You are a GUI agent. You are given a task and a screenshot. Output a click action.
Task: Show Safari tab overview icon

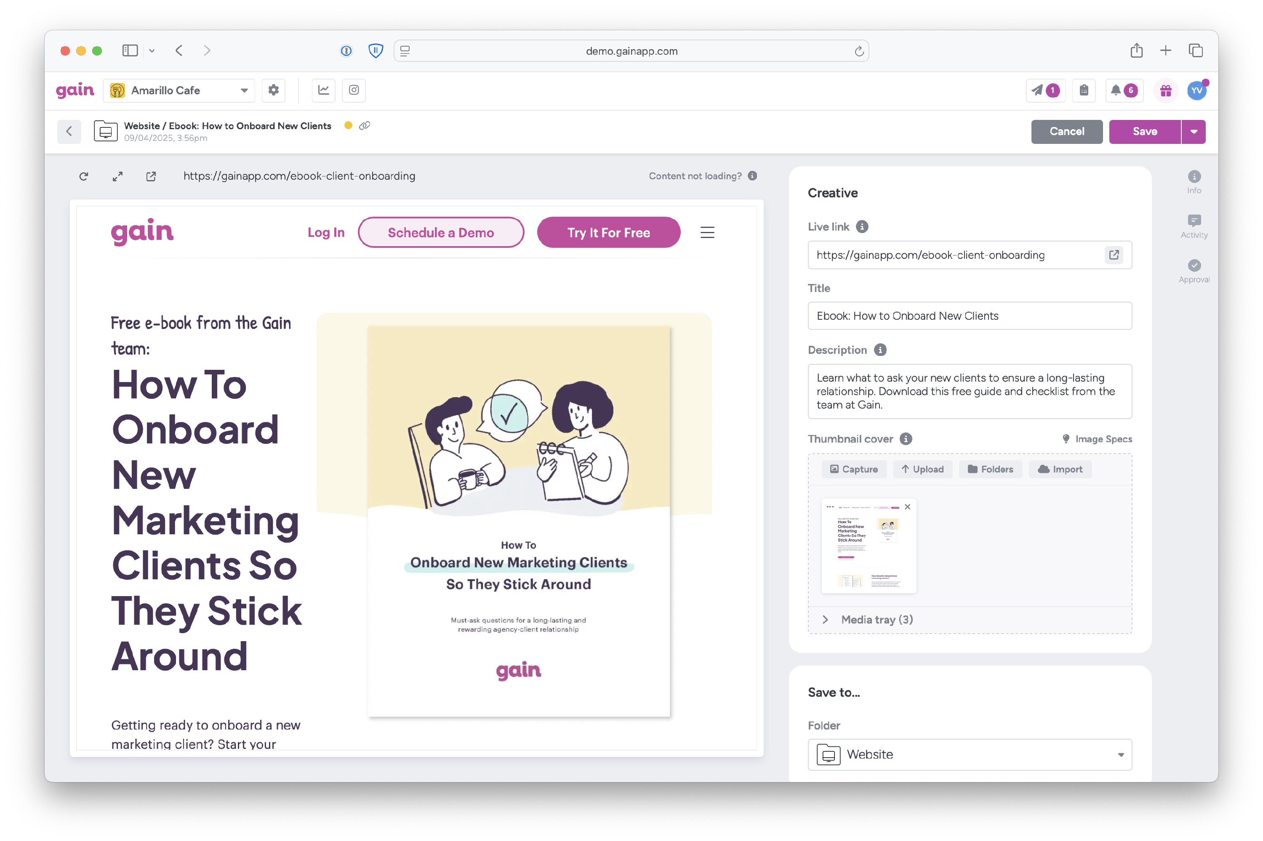click(1195, 50)
